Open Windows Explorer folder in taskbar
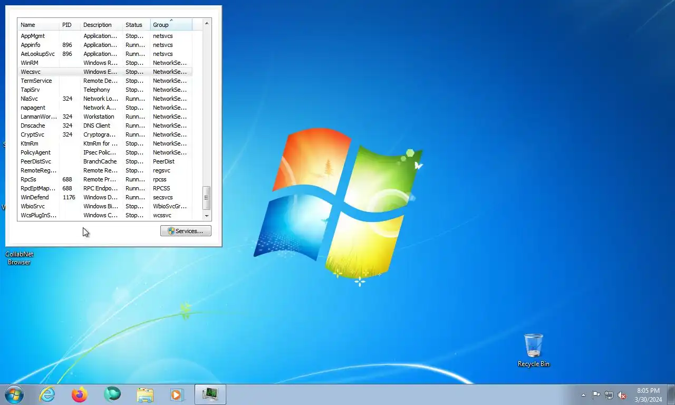 point(145,394)
